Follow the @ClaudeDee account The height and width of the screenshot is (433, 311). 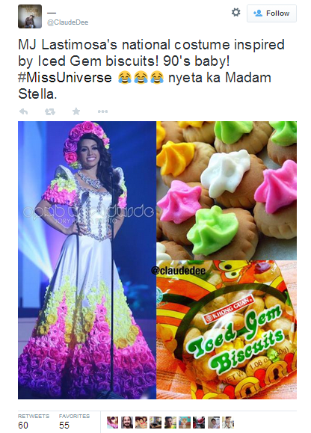[271, 13]
